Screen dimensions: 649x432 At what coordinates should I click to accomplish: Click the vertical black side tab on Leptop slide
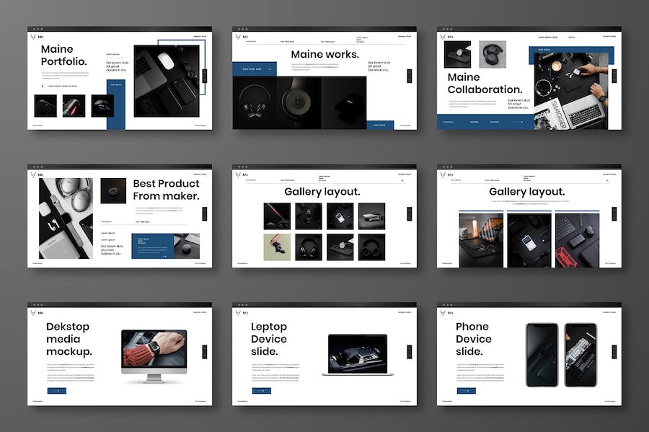click(410, 351)
